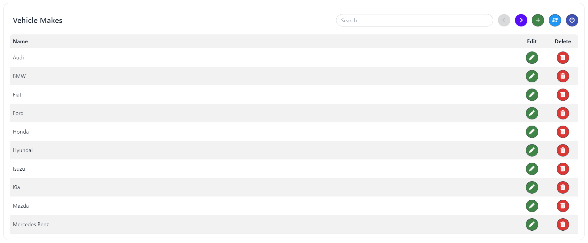The width and height of the screenshot is (588, 243).
Task: Remove the Kia entry with trash icon
Action: [x=563, y=187]
